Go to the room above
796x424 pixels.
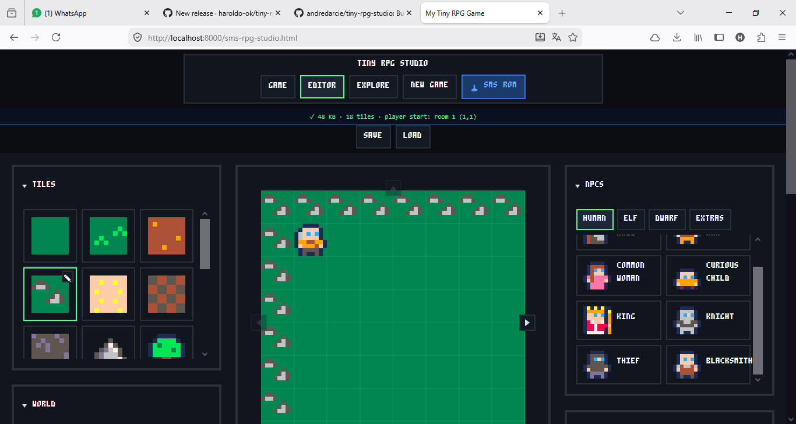tap(393, 188)
